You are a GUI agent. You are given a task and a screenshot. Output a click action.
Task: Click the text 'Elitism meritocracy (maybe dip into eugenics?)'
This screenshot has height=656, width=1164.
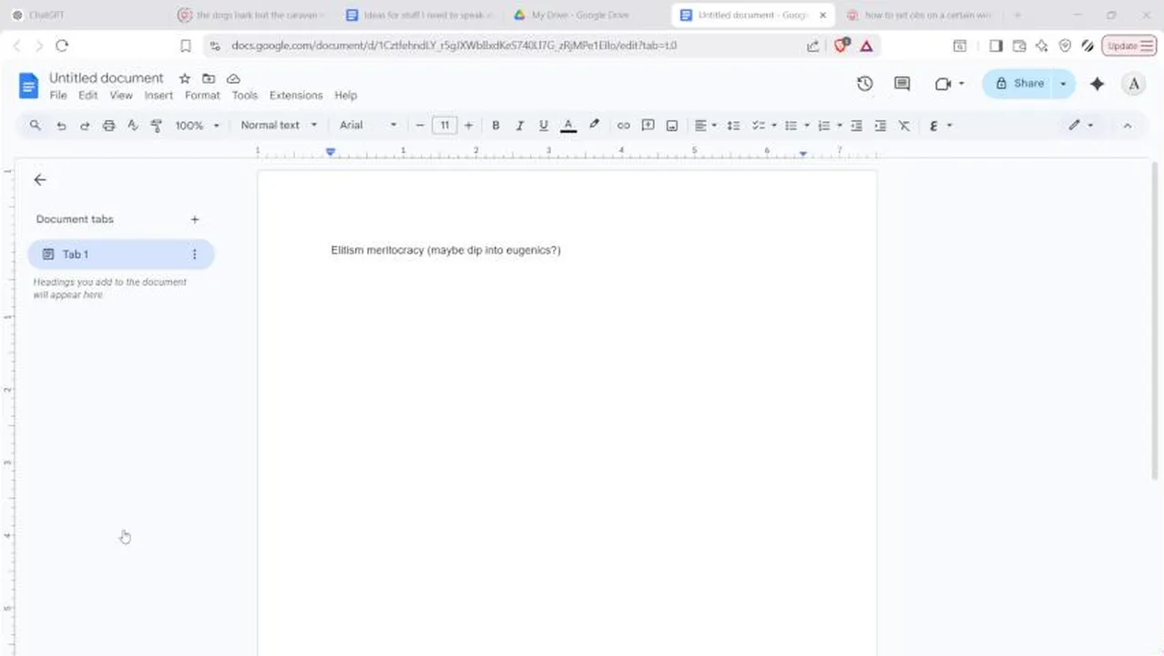(x=445, y=251)
